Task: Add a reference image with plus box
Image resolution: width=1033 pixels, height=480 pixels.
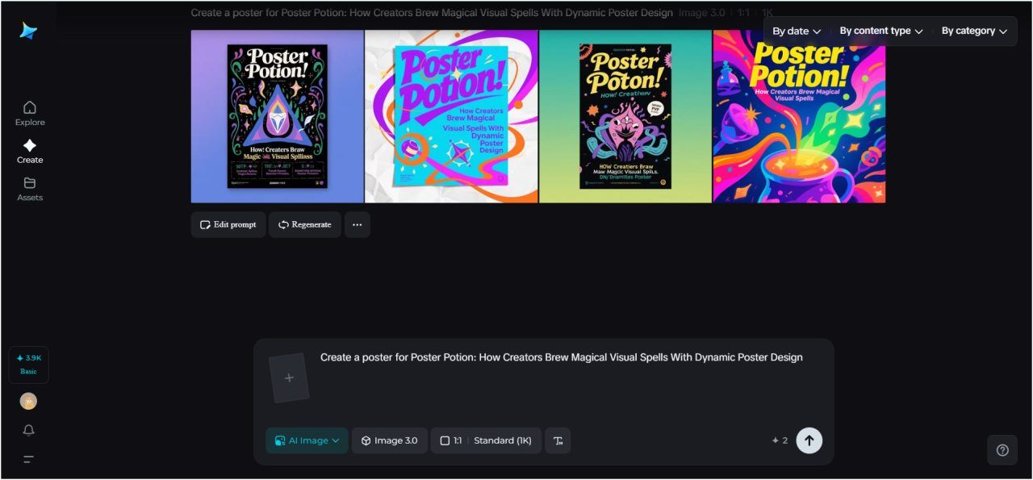Action: click(289, 378)
